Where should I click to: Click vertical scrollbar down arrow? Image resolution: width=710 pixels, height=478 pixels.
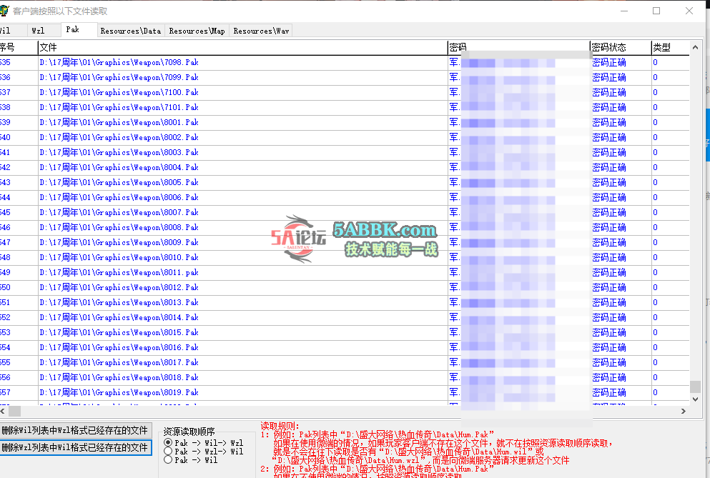[696, 399]
